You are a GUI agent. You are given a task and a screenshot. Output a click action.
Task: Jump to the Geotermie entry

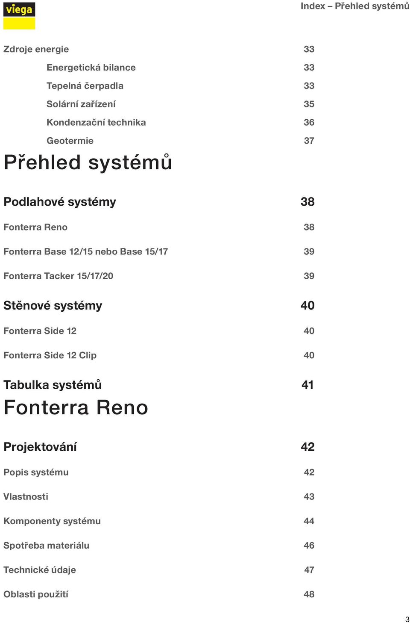(70, 141)
